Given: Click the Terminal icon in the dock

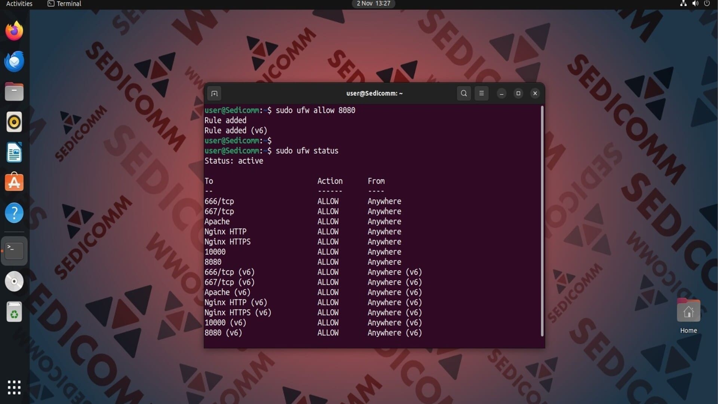Looking at the screenshot, I should 14,251.
